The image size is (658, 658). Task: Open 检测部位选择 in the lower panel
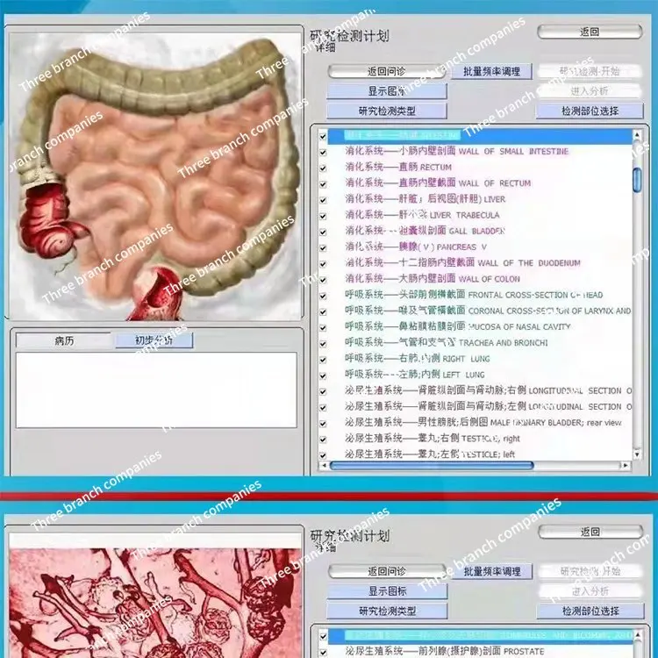pyautogui.click(x=590, y=612)
